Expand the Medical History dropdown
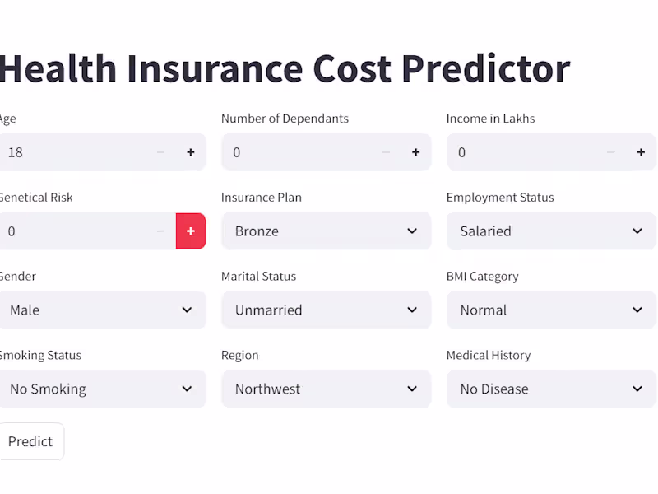 (551, 389)
